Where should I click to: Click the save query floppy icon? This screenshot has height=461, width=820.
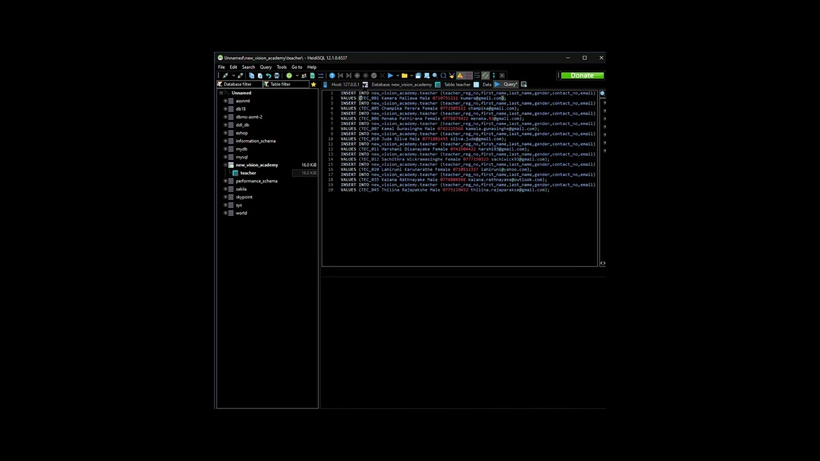[x=418, y=76]
